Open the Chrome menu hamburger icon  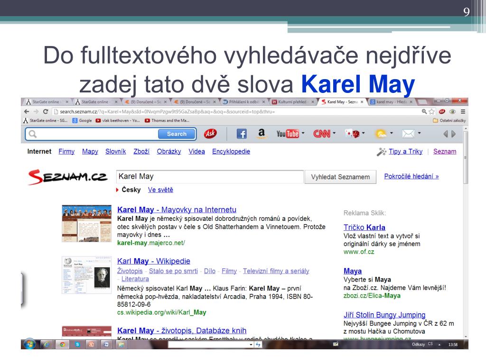[x=463, y=111]
